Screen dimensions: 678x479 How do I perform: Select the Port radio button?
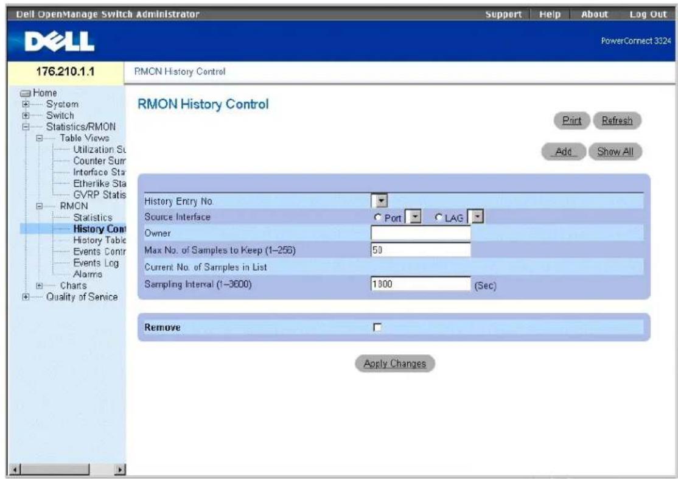pos(378,217)
